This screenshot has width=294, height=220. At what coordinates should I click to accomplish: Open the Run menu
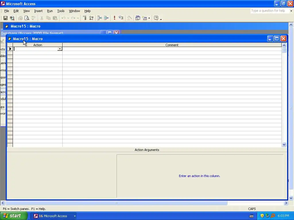point(50,11)
